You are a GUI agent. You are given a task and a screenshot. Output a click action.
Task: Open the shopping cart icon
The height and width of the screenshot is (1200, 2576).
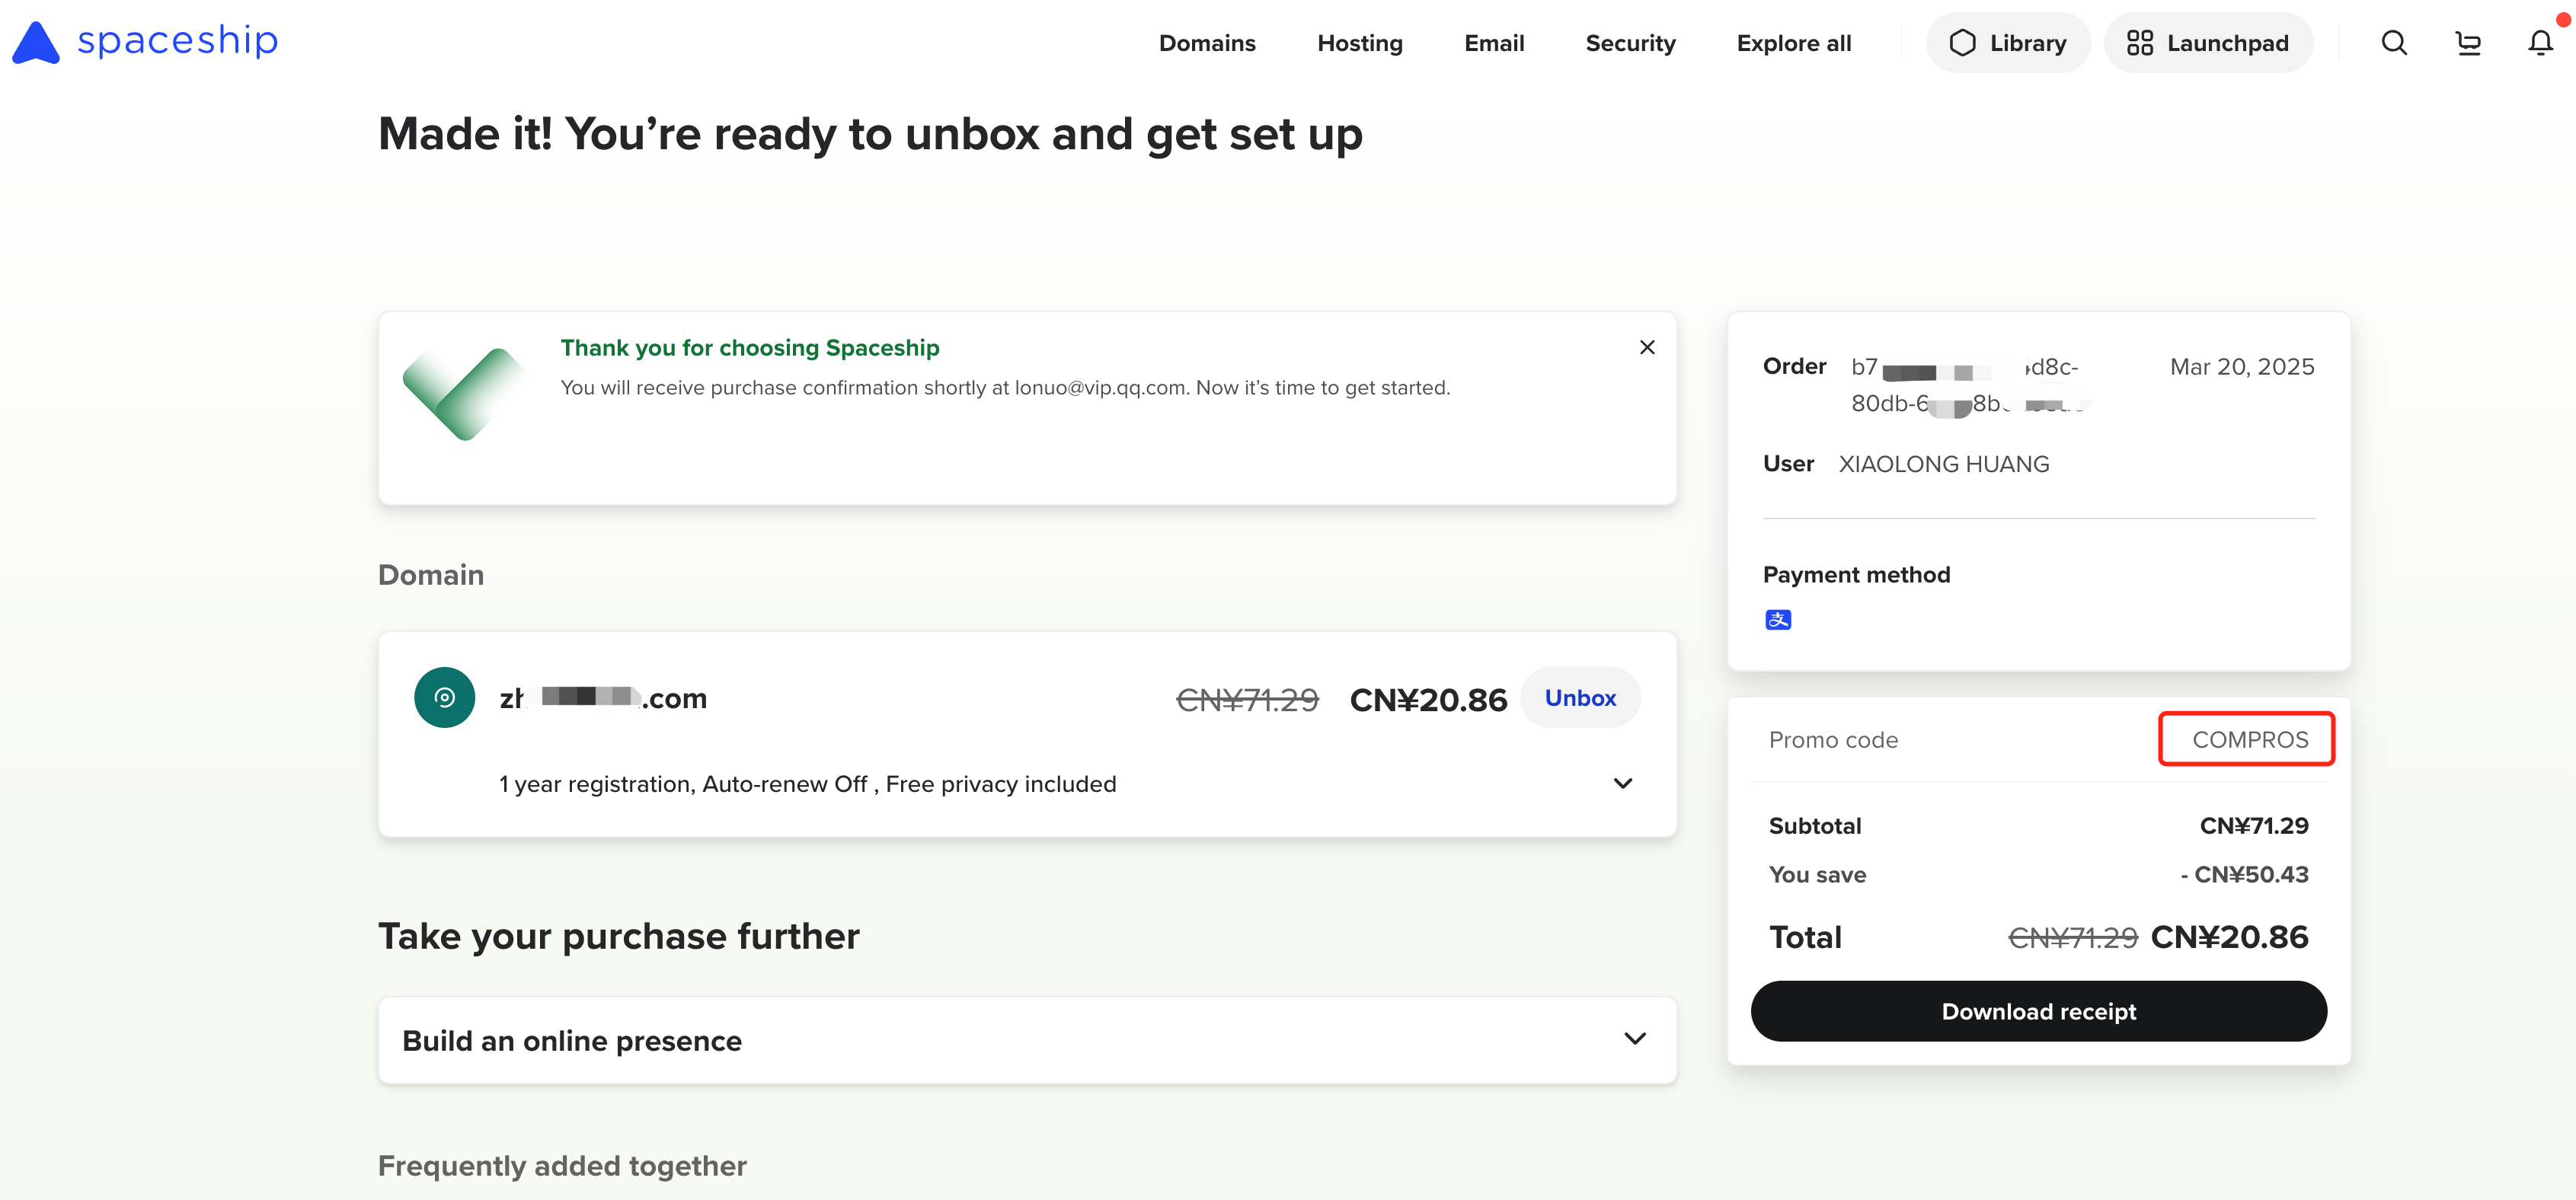tap(2468, 43)
